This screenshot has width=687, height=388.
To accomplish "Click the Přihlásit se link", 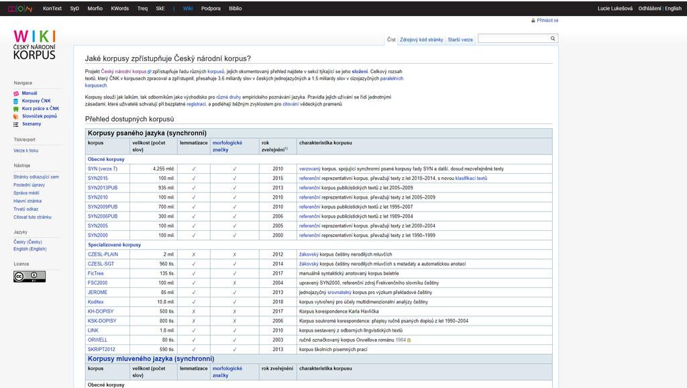I will point(547,21).
